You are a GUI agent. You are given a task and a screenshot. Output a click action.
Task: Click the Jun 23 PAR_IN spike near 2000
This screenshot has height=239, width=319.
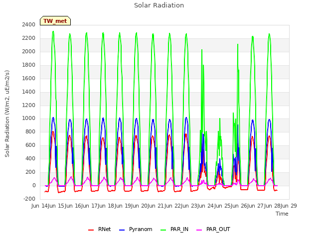[202, 50]
